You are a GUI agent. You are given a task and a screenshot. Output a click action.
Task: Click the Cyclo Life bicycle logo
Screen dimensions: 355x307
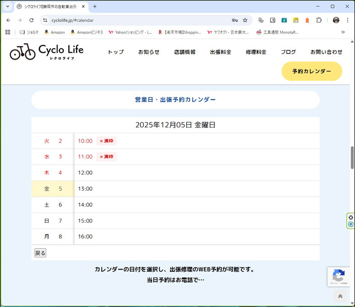click(46, 51)
